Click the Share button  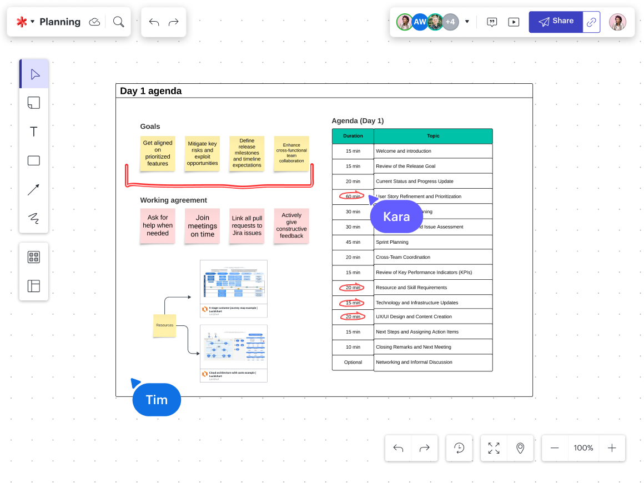556,22
